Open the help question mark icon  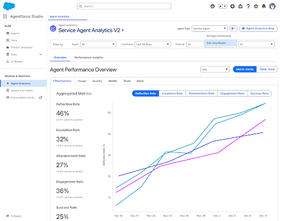click(248, 7)
